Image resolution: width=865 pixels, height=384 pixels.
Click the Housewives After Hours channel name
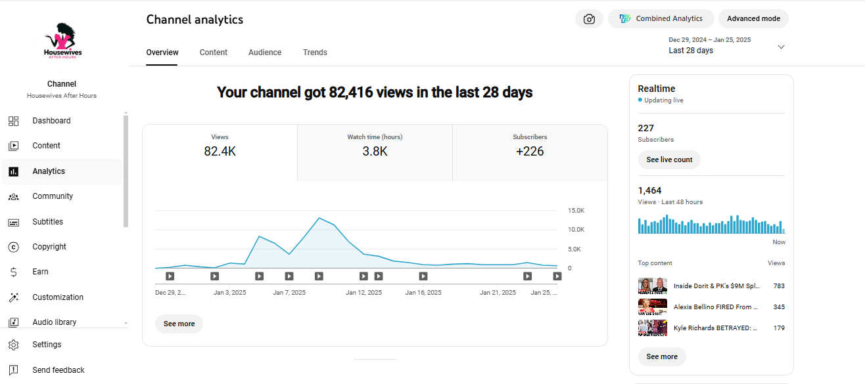click(x=62, y=96)
